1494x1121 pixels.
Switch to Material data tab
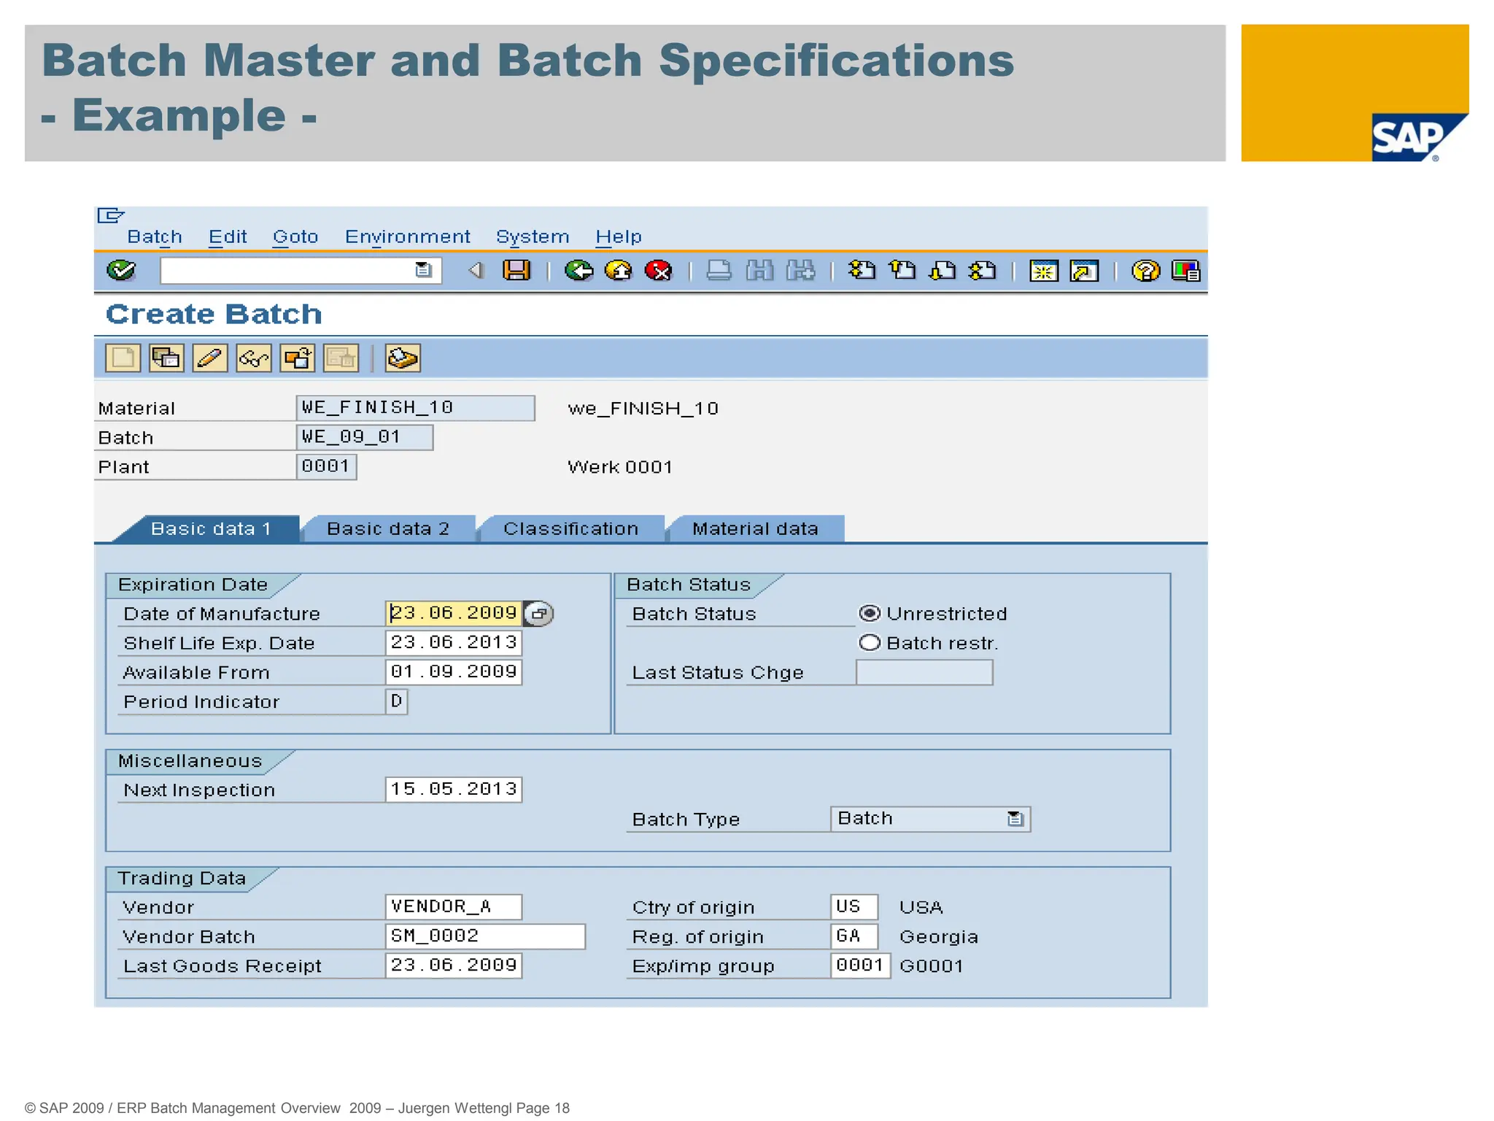point(755,529)
